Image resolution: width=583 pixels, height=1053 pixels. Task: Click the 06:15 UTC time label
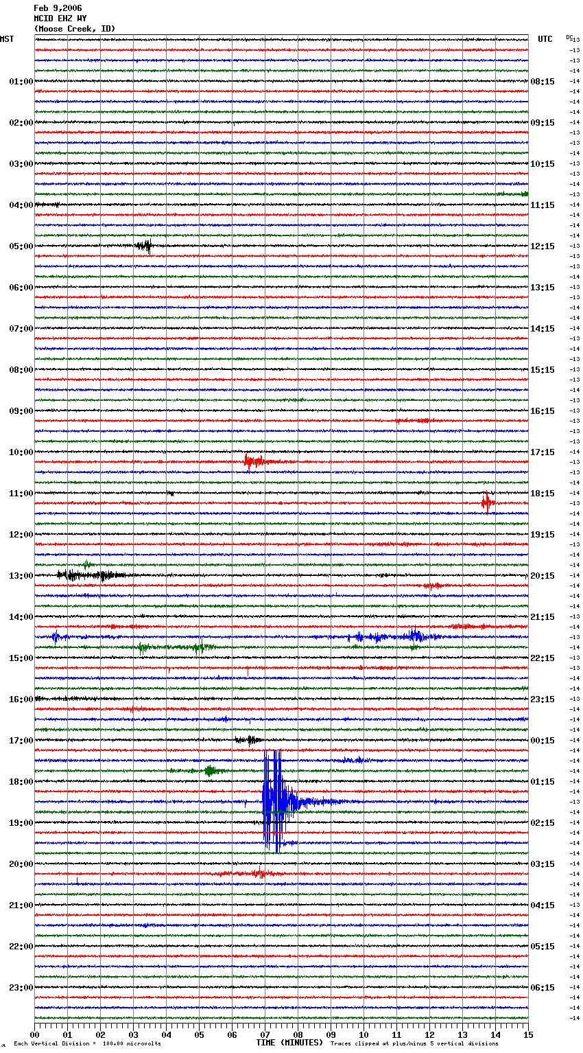coord(543,988)
